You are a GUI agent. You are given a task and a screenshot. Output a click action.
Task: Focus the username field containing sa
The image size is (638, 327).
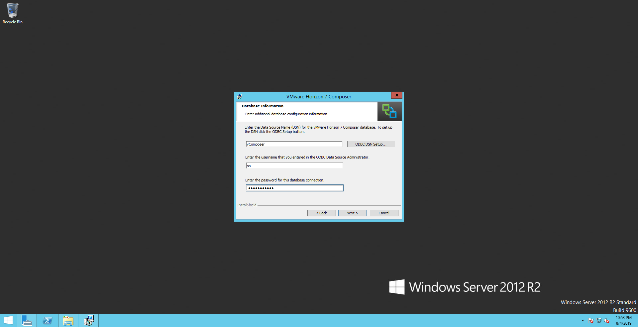[294, 166]
